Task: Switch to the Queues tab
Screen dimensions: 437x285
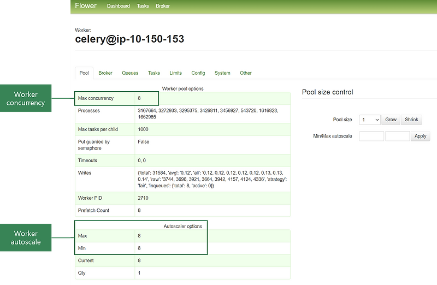Action: (x=130, y=73)
